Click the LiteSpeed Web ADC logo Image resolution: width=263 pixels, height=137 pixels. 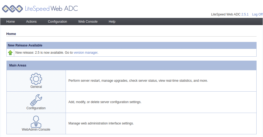[x=40, y=9]
